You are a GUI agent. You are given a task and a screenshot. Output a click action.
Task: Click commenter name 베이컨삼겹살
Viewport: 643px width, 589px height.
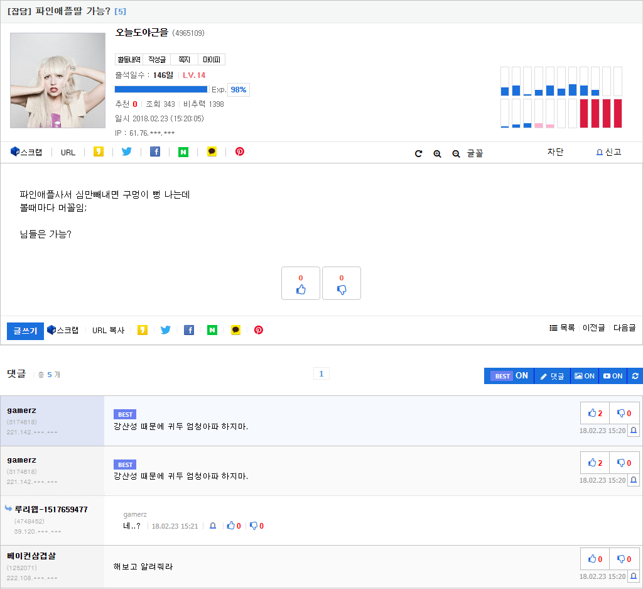click(31, 556)
